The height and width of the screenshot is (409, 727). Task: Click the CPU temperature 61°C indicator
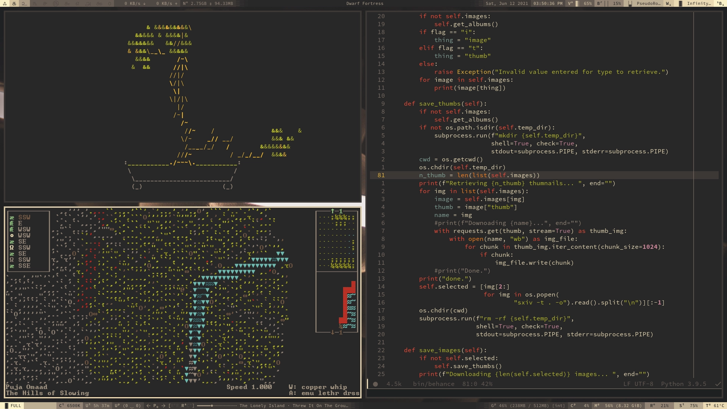click(x=715, y=406)
